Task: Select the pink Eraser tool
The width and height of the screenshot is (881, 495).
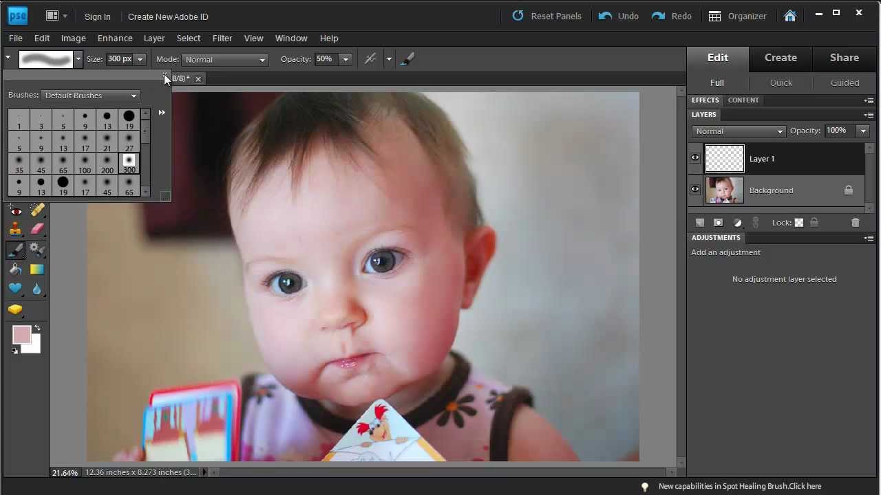Action: [x=37, y=230]
